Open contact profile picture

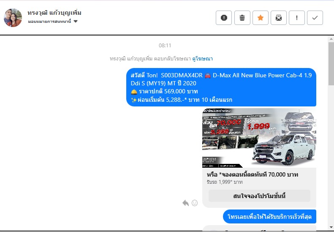13,18
